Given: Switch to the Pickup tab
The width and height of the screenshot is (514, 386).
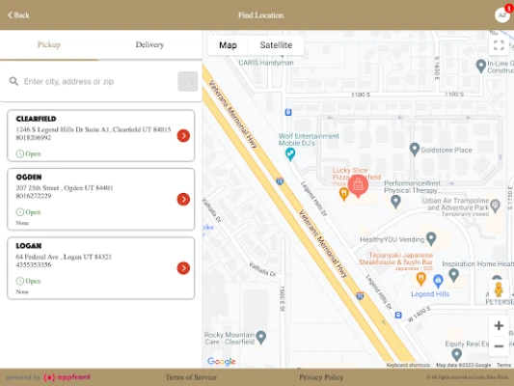Looking at the screenshot, I should pos(49,45).
